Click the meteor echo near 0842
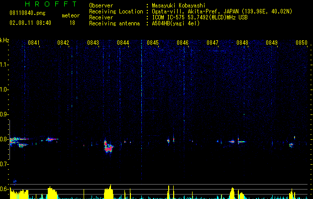This screenshot has width=313, height=199. coord(52,139)
